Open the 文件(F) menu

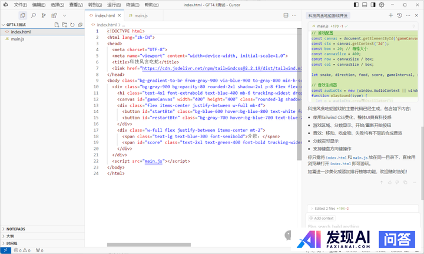pos(20,5)
